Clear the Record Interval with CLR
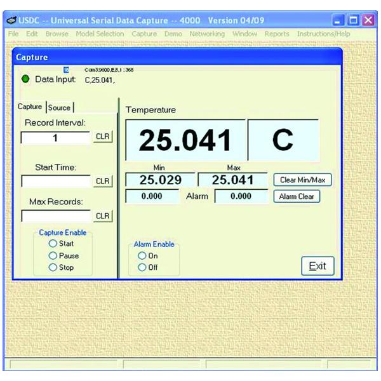 [x=103, y=137]
